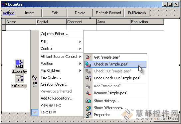Open Properties entry in source control menu
Viewport: 181px width, 124px height.
click(x=115, y=115)
